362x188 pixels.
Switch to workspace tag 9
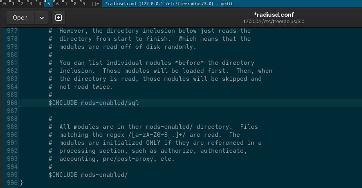(83, 4)
